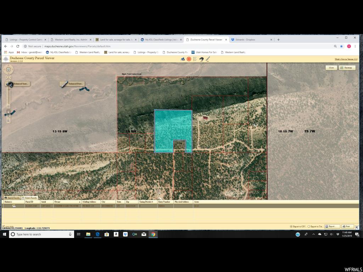Open the Dropbox icon in the taskbar

point(125,234)
